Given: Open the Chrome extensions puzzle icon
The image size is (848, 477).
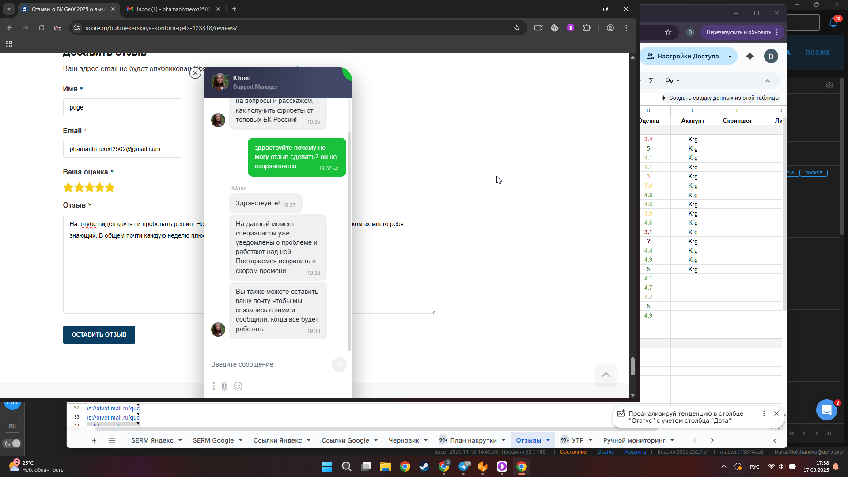Looking at the screenshot, I should point(587,28).
